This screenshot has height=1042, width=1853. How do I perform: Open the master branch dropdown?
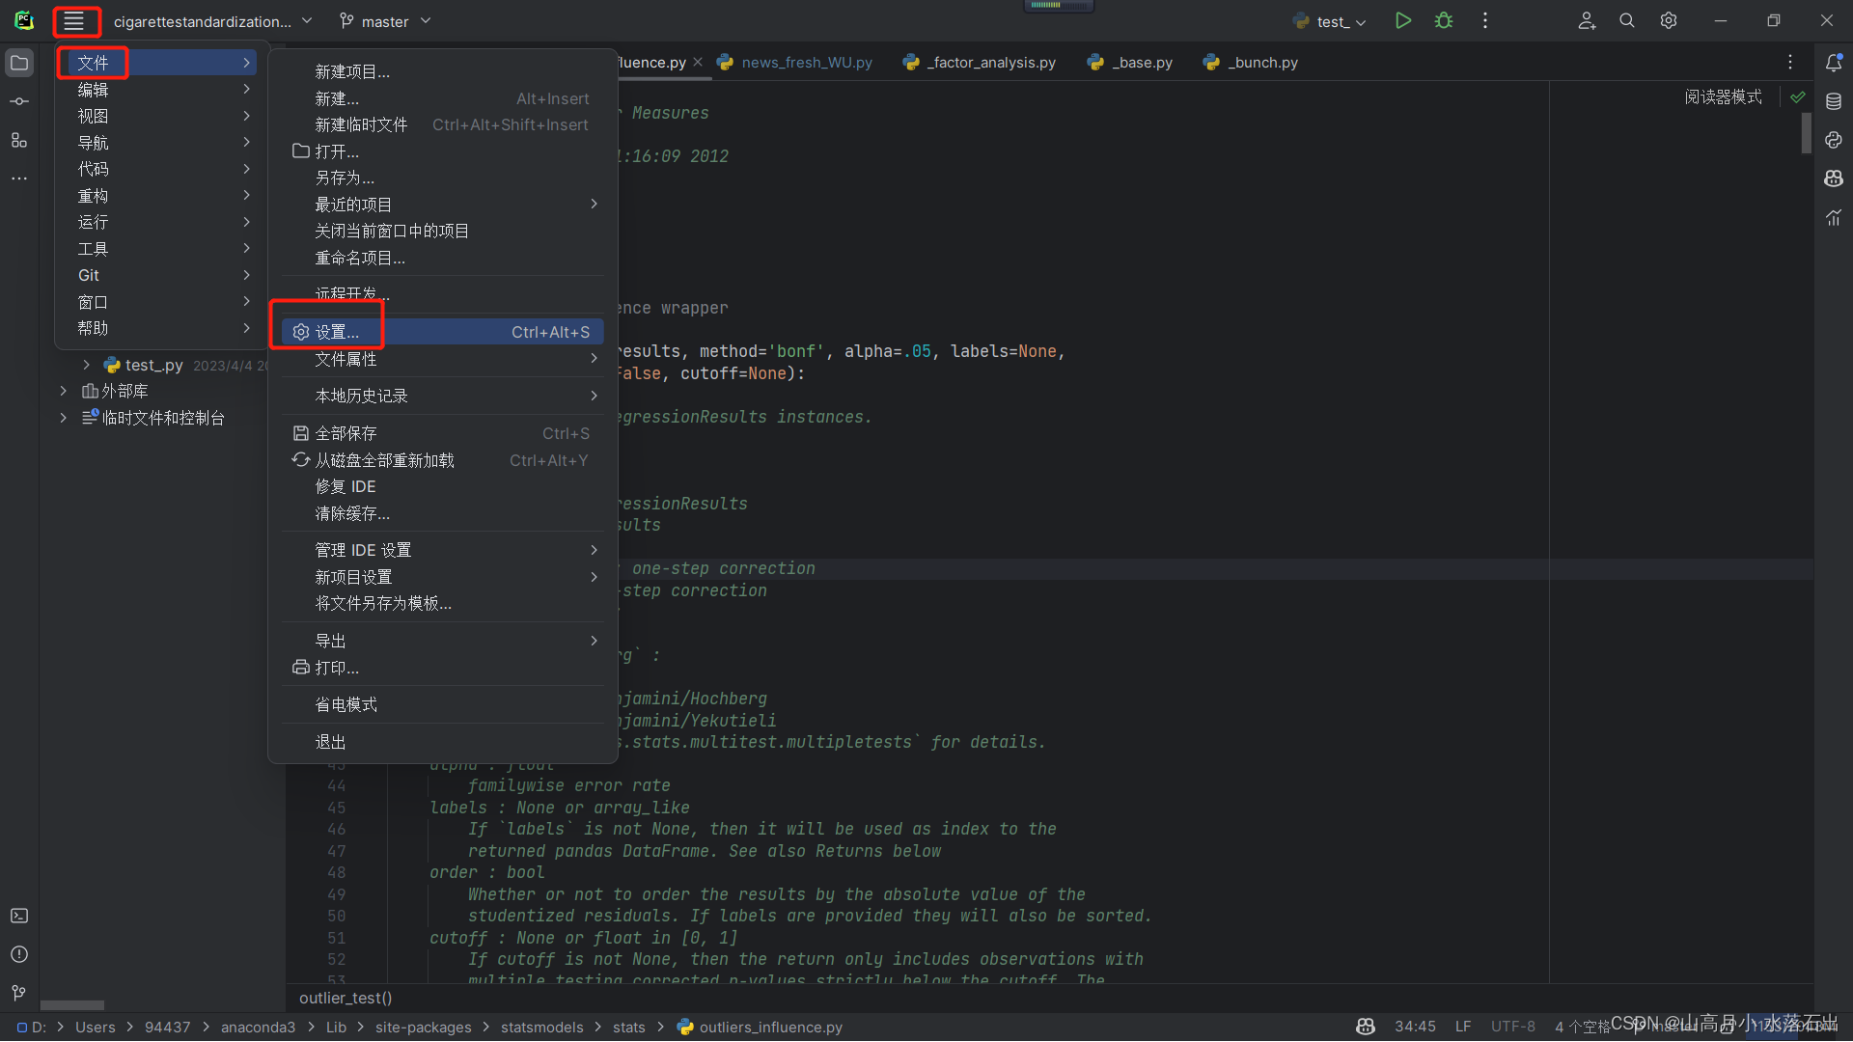pos(385,21)
